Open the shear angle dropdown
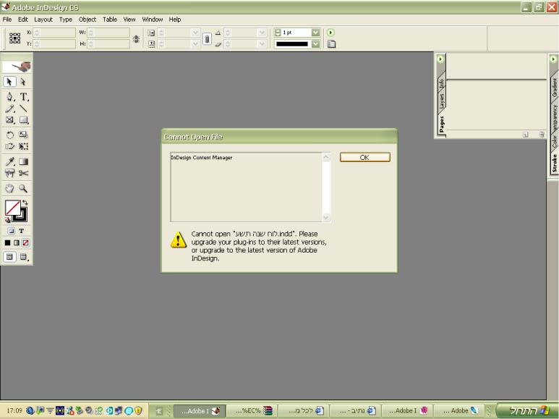This screenshot has width=559, height=419. (262, 44)
